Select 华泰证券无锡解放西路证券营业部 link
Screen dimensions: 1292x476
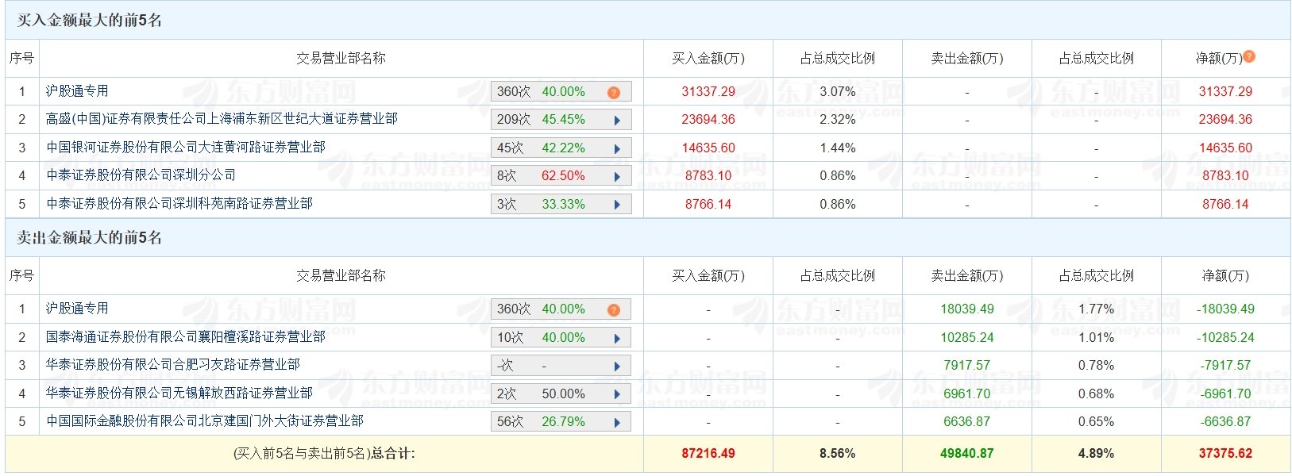179,393
